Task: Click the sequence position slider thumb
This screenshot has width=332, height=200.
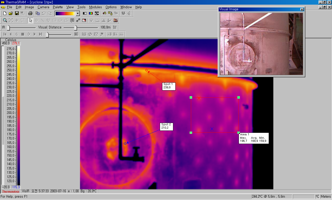Action: pyautogui.click(x=47, y=34)
